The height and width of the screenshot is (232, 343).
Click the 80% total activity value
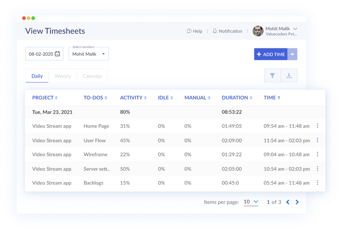[125, 112]
